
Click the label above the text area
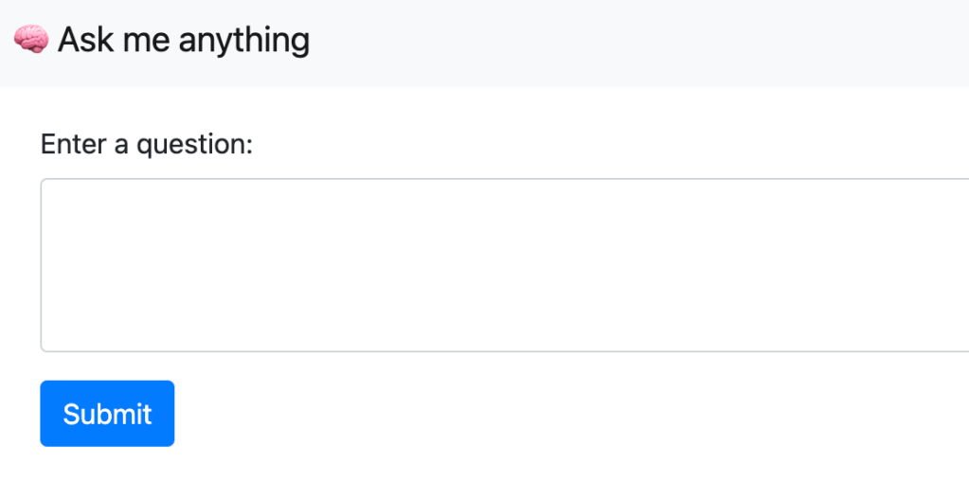(147, 145)
